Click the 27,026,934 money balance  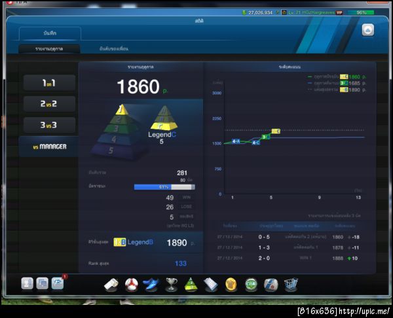pyautogui.click(x=261, y=12)
